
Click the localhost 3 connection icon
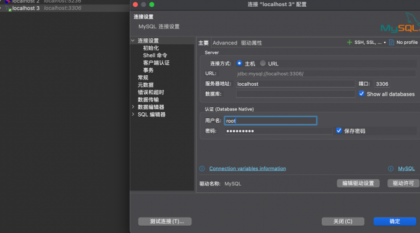9,9
